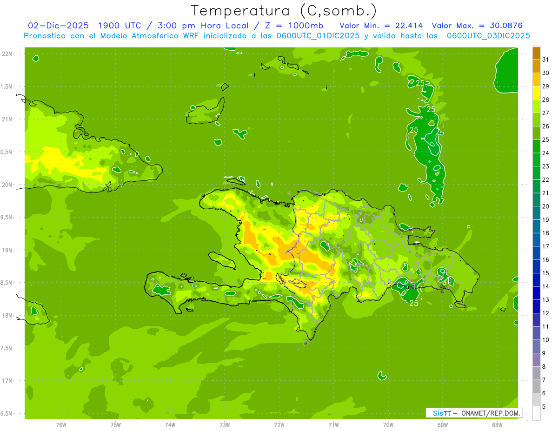Pick the purple legend swatch between 8 and 9
The width and height of the screenshot is (558, 431).
click(x=536, y=360)
